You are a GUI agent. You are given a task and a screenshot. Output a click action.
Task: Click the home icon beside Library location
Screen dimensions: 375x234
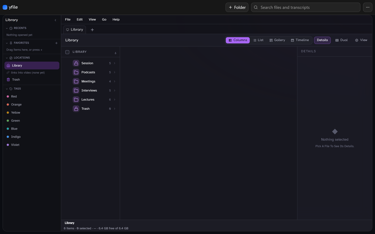(x=8, y=66)
